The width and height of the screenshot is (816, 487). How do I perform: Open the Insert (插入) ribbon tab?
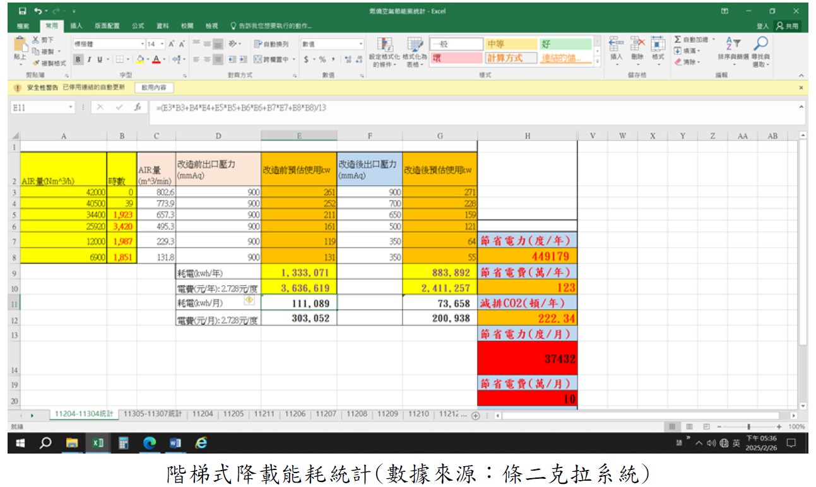76,26
